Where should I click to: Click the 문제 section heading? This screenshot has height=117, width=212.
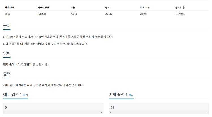pyautogui.click(x=7, y=25)
